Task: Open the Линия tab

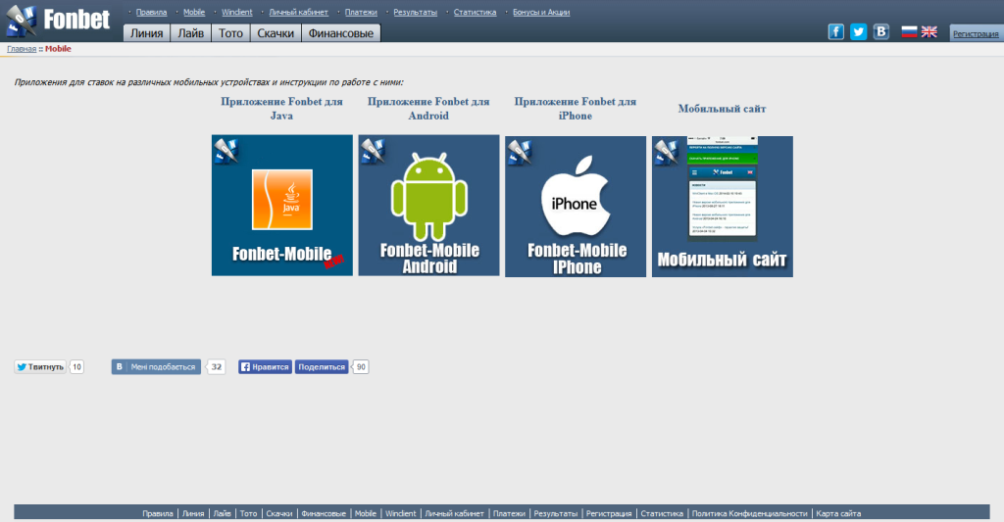Action: click(147, 33)
